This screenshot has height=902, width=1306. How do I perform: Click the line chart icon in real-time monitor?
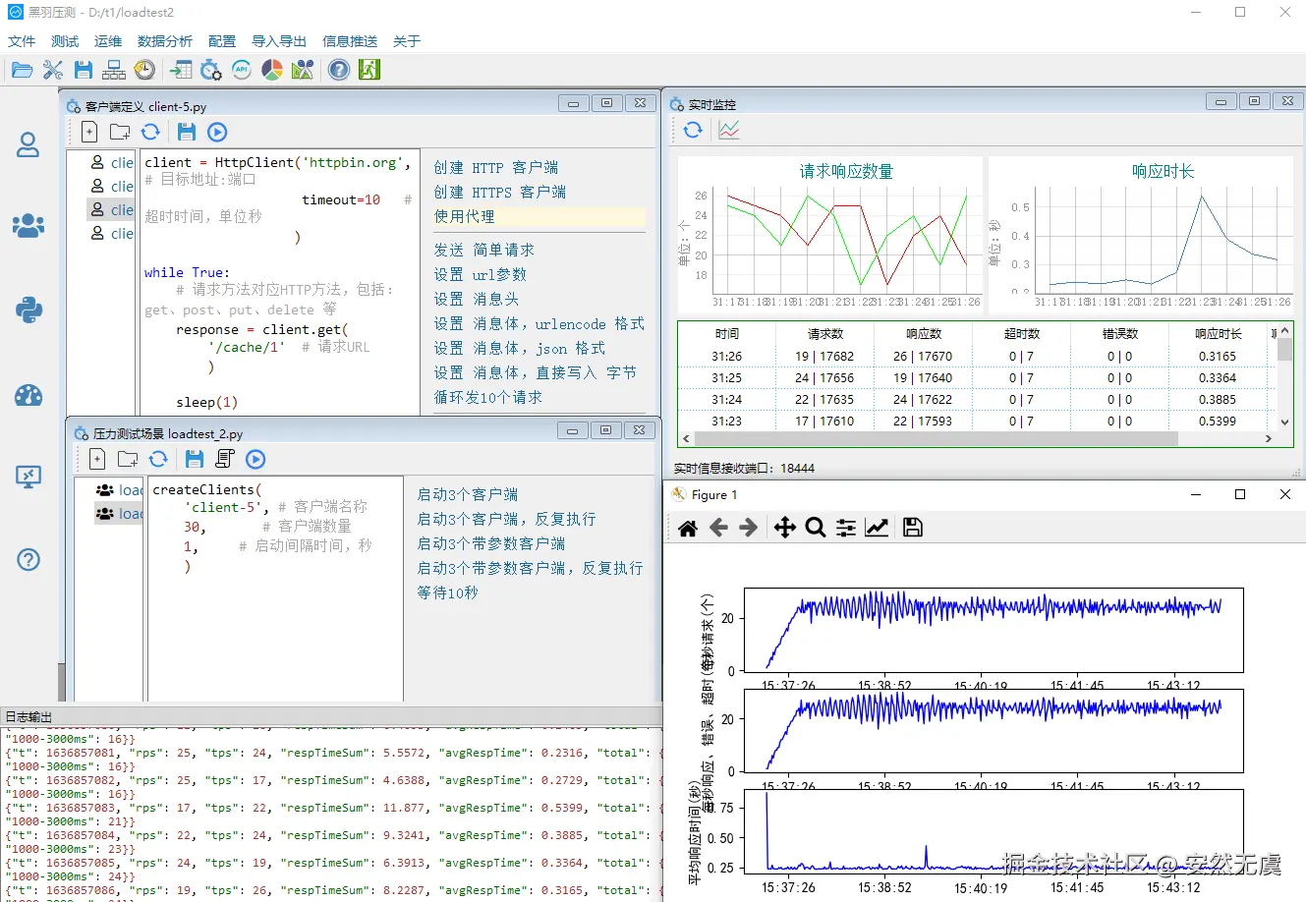[729, 130]
